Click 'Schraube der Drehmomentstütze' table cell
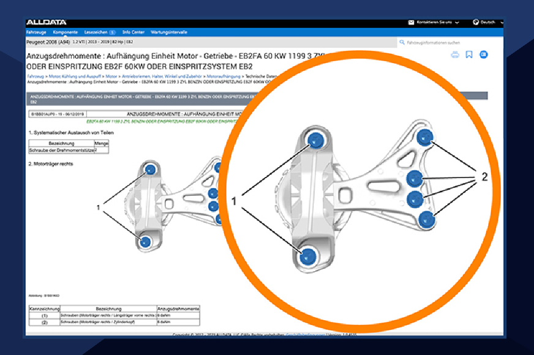 coord(61,150)
